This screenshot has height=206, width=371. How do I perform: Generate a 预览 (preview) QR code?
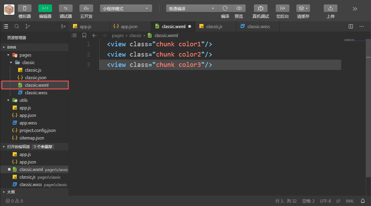click(x=239, y=8)
